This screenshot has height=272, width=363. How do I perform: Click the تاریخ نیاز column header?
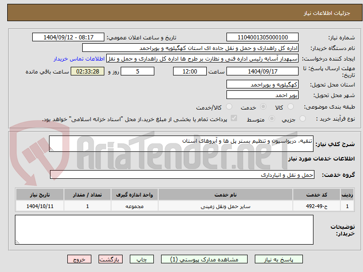40,195
